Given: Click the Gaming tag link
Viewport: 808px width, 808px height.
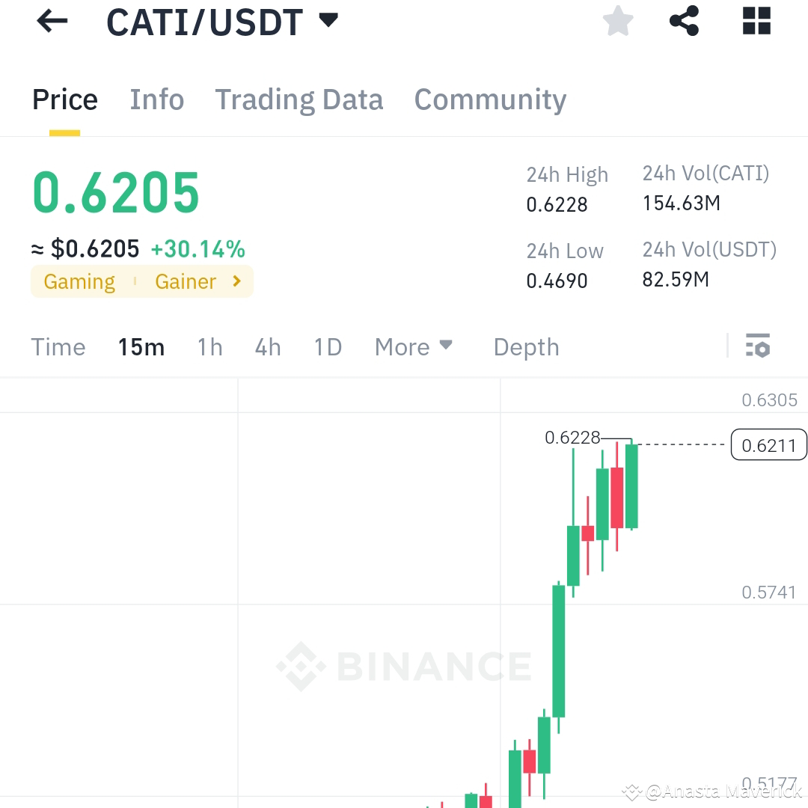Looking at the screenshot, I should tap(79, 281).
